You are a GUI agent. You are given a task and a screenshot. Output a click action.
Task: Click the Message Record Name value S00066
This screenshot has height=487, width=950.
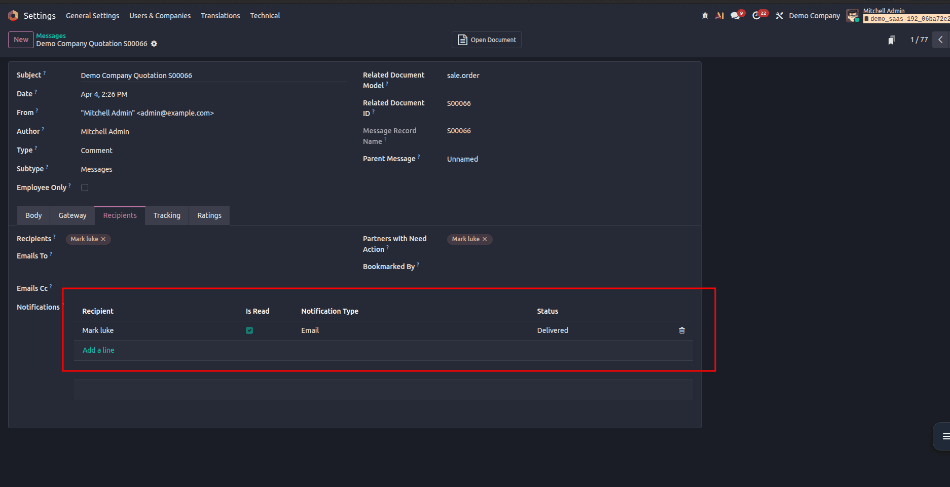tap(459, 131)
